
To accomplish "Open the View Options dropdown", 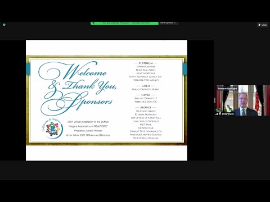I will pos(168,23).
